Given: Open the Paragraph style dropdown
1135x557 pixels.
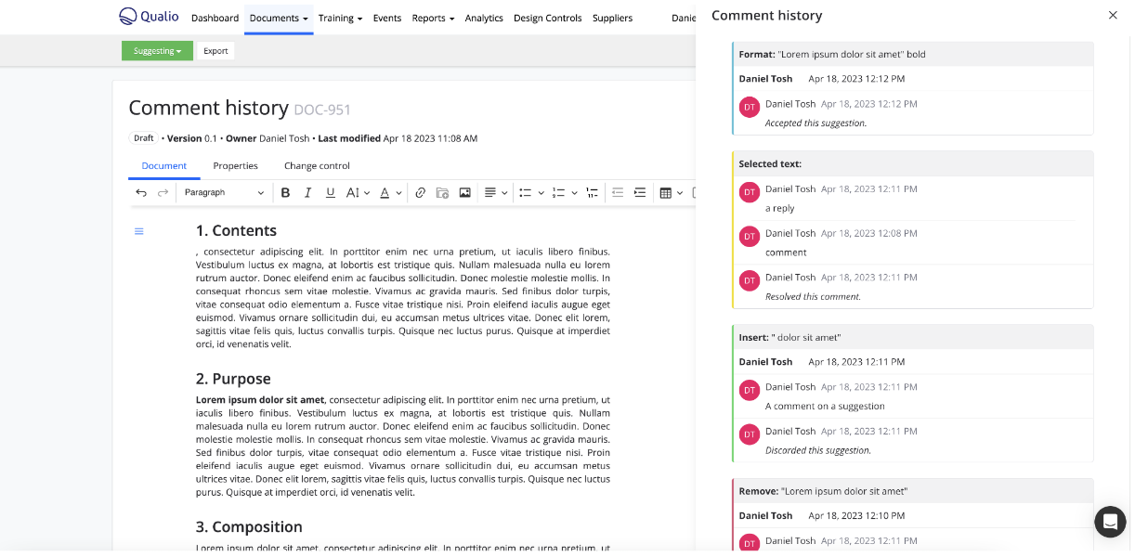Looking at the screenshot, I should click(x=223, y=193).
